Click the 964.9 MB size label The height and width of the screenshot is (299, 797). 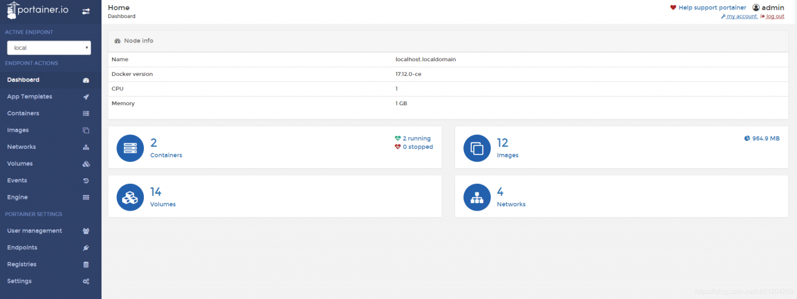coord(766,138)
